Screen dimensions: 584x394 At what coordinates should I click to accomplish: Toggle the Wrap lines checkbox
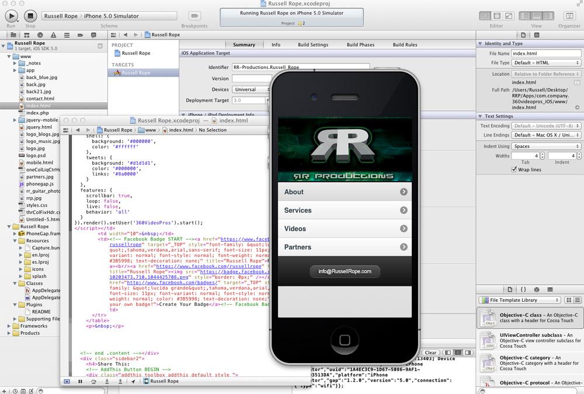(515, 169)
